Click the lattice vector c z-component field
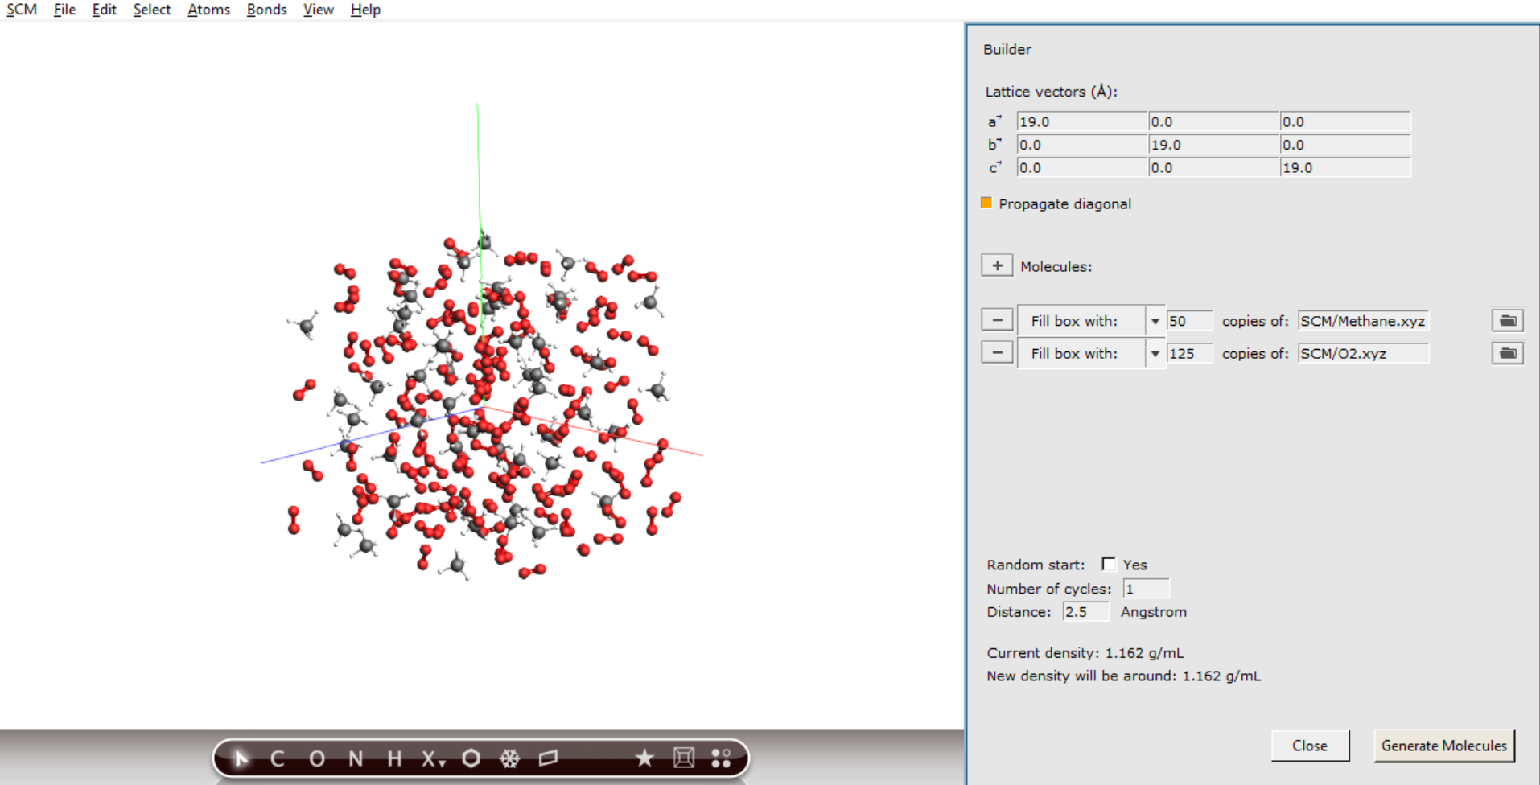The width and height of the screenshot is (1540, 785). 1345,167
